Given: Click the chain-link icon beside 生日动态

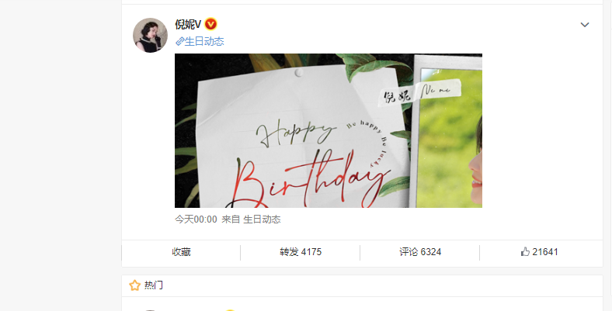Looking at the screenshot, I should click(179, 41).
